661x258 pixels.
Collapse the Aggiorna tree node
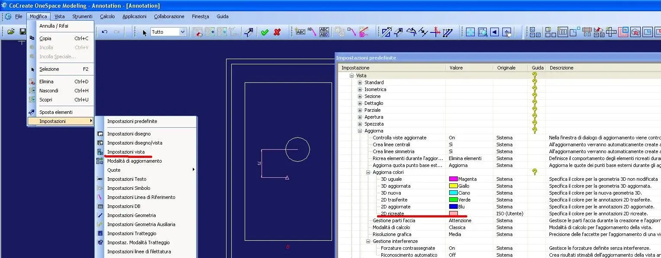(360, 131)
